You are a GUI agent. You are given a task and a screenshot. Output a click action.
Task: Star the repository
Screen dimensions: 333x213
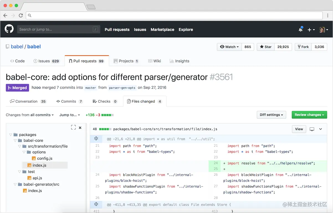point(266,47)
